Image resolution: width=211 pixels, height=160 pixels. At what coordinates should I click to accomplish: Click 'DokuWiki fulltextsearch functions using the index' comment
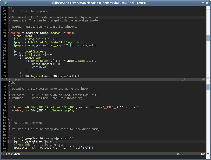(x=50, y=89)
